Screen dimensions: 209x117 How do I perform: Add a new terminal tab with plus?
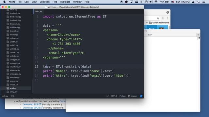tap(198, 35)
